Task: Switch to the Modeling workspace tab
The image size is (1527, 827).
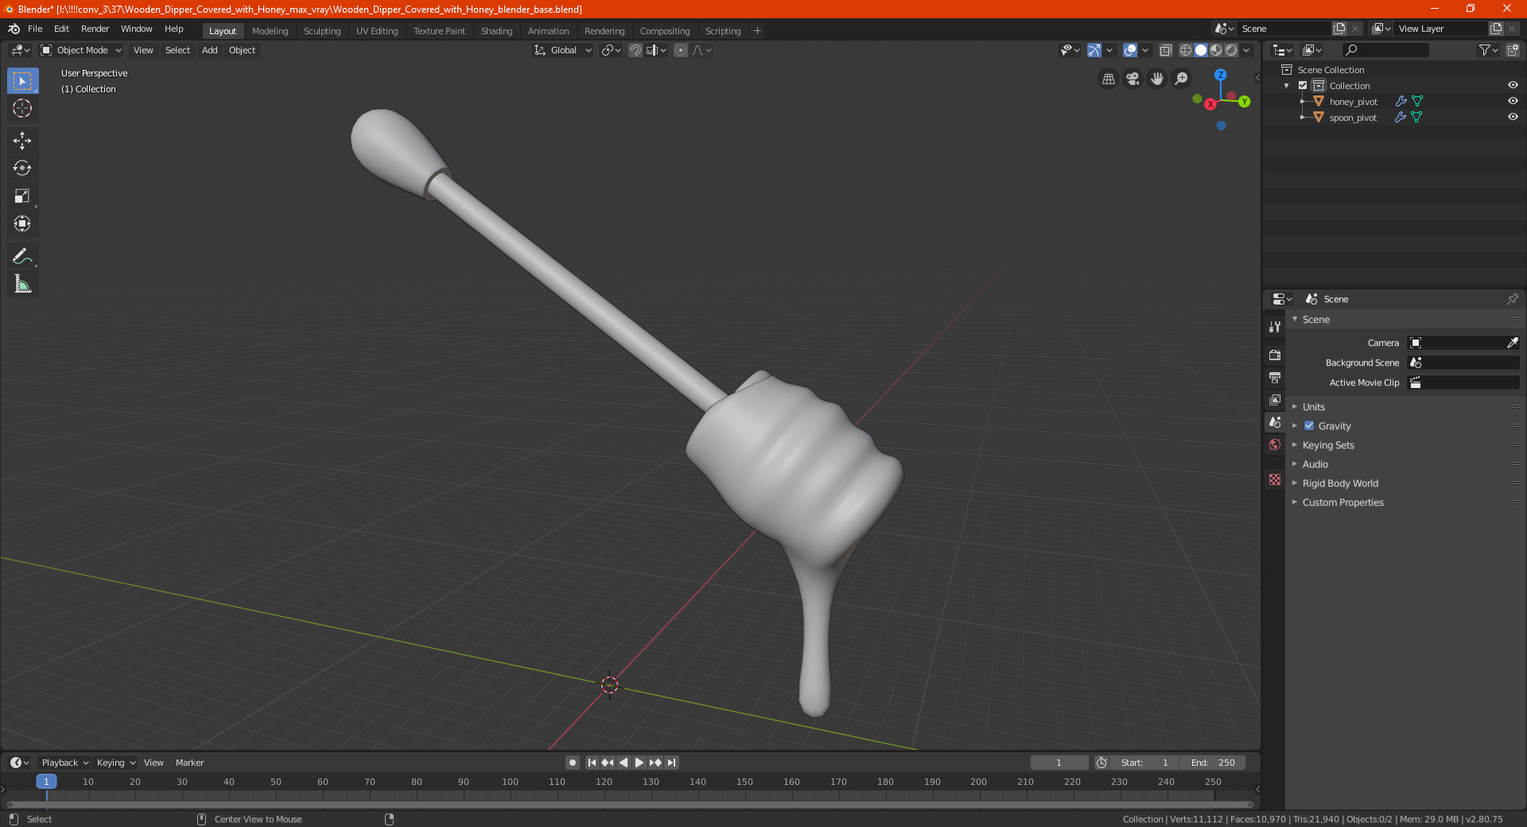Action: (270, 31)
